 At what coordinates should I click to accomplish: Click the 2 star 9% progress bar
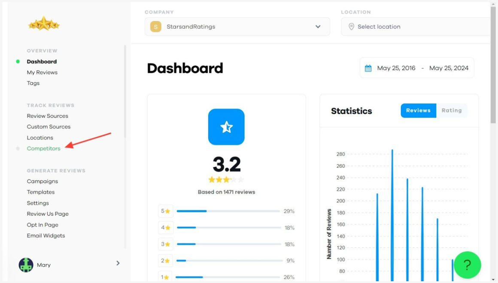click(x=229, y=260)
